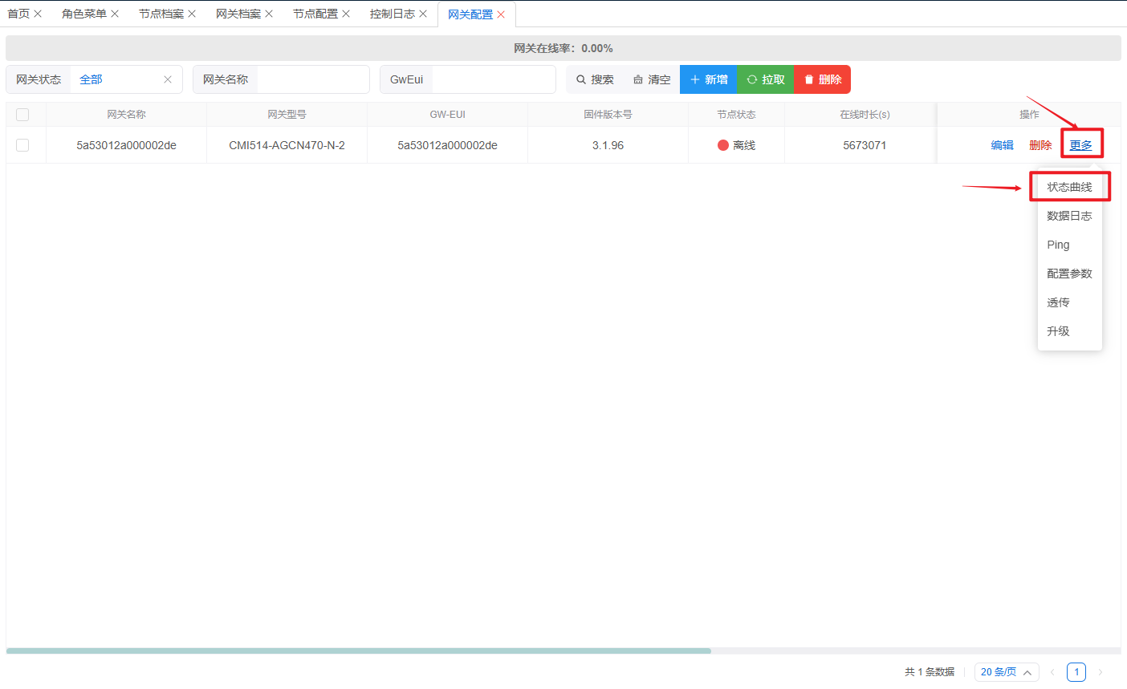Open 配置参数 from the menu
The image size is (1127, 689).
coord(1070,274)
